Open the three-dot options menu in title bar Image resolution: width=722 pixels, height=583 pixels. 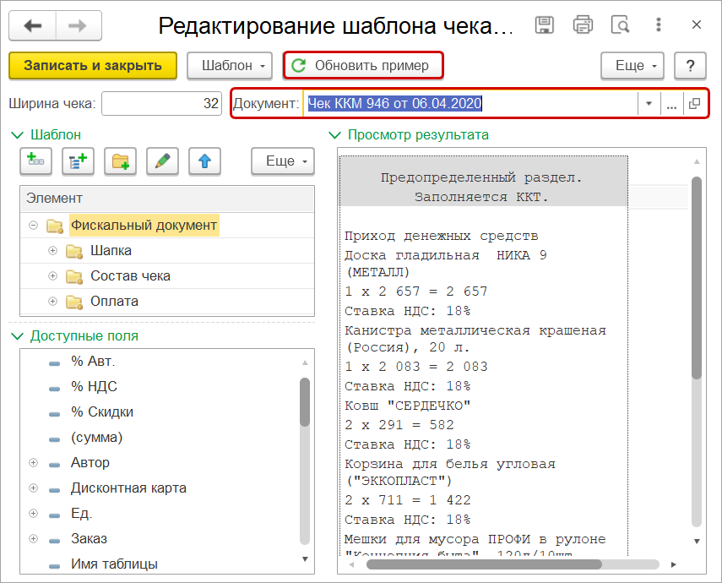tap(659, 25)
